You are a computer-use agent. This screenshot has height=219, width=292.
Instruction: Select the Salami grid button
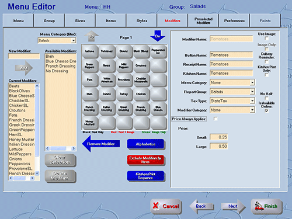pyautogui.click(x=107, y=94)
